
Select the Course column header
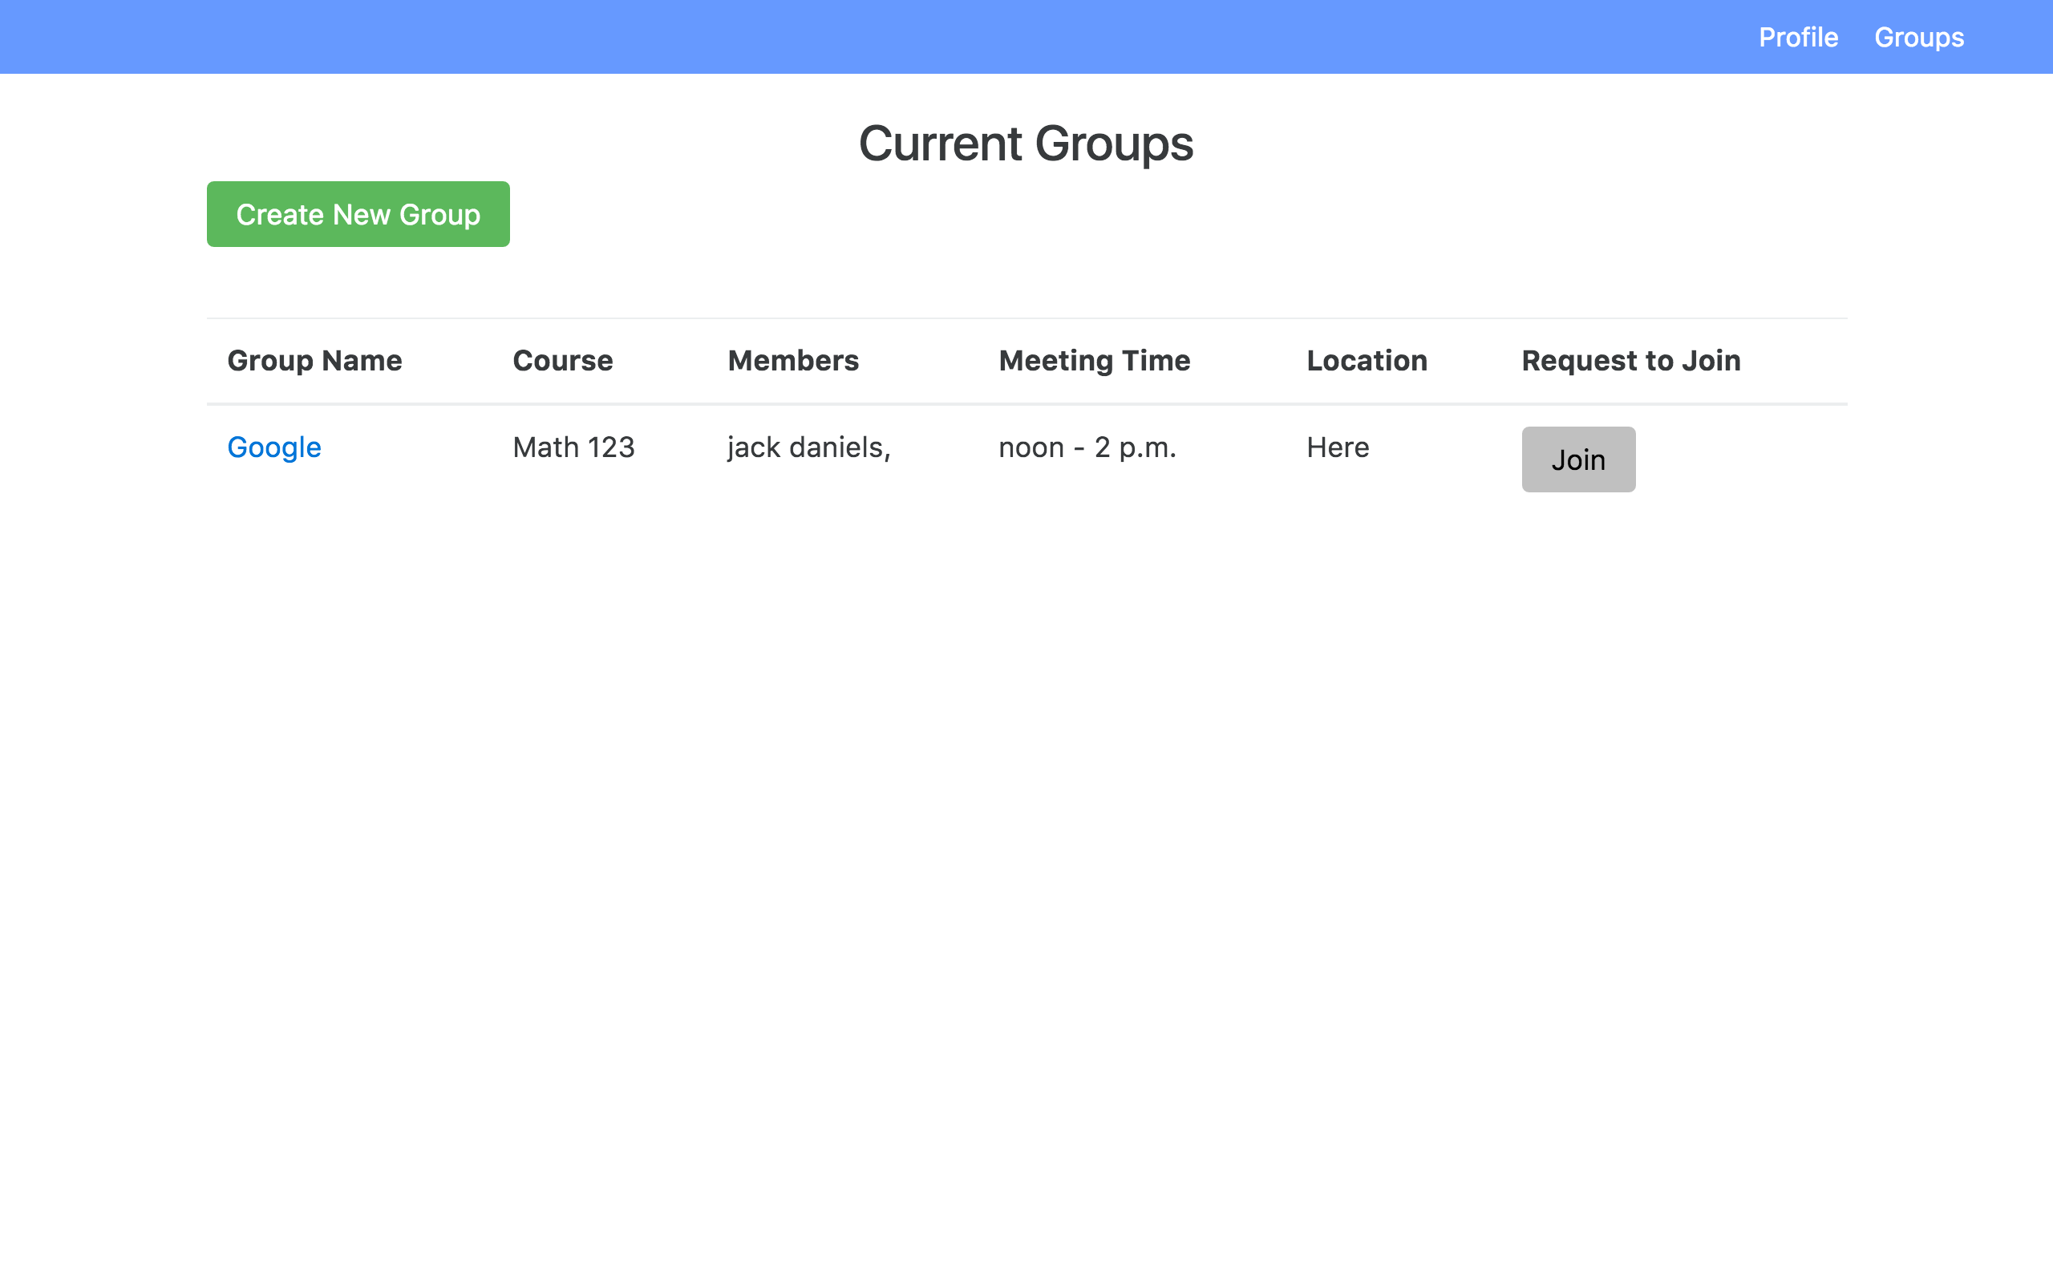562,361
